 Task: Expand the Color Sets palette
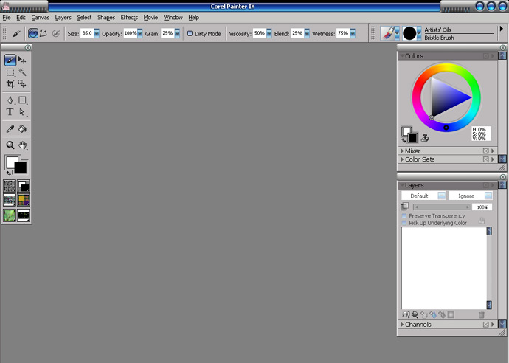(402, 159)
